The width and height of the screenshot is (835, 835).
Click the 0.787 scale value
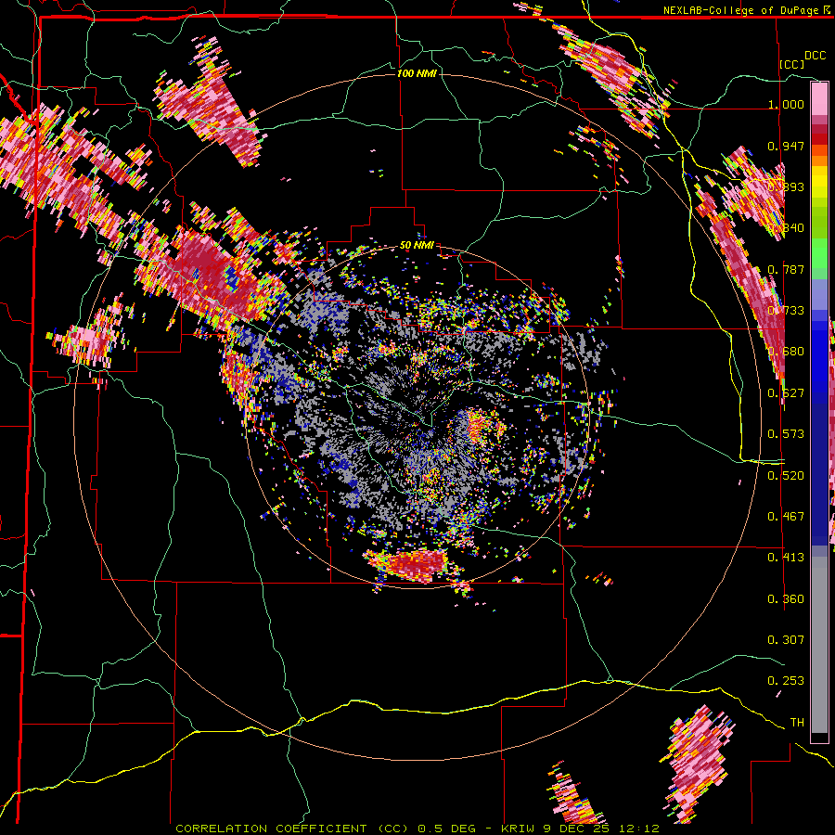coord(786,269)
